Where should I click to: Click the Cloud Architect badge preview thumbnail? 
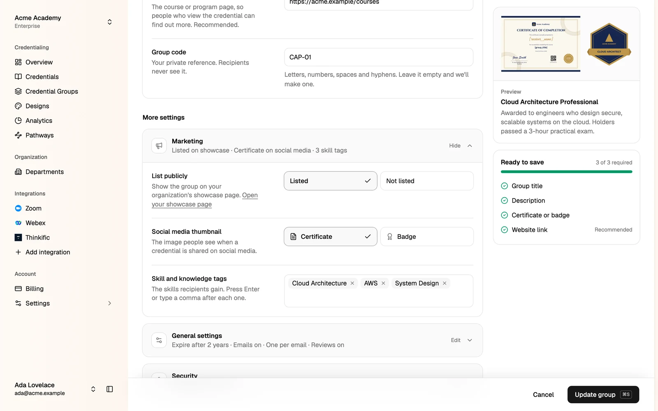609,44
